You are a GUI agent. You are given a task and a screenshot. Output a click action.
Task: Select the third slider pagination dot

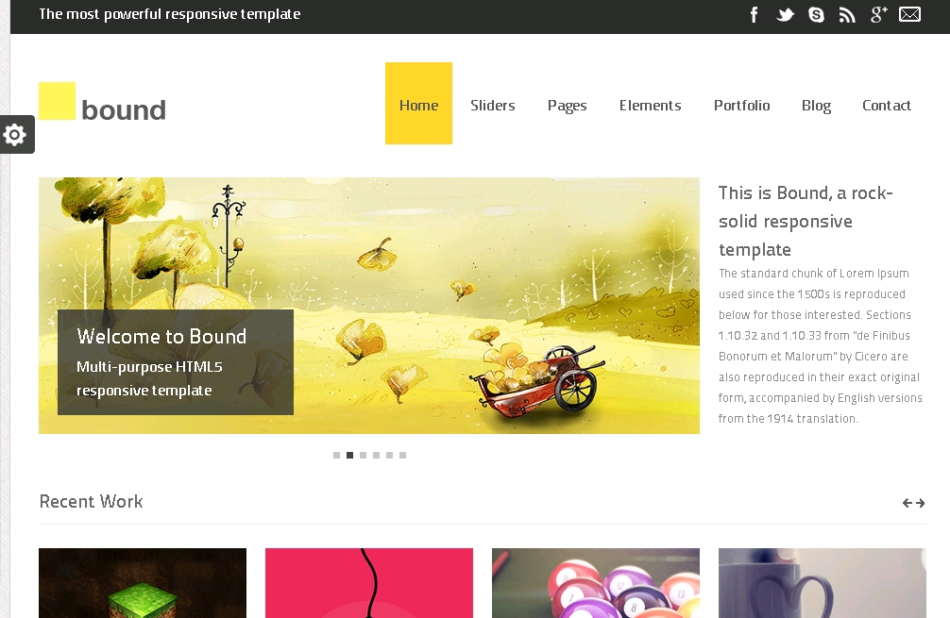pos(363,455)
